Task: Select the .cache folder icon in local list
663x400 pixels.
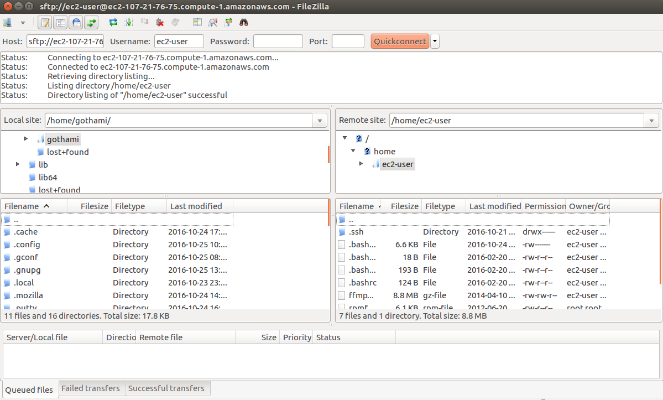Action: coord(7,232)
